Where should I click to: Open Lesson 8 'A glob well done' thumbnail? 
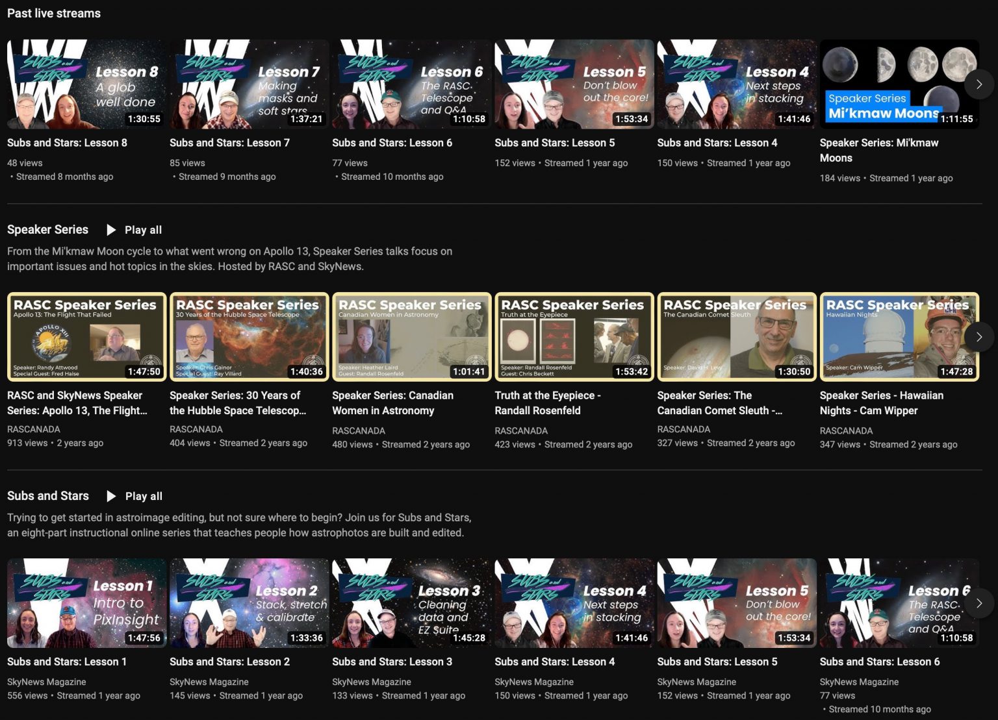[86, 84]
